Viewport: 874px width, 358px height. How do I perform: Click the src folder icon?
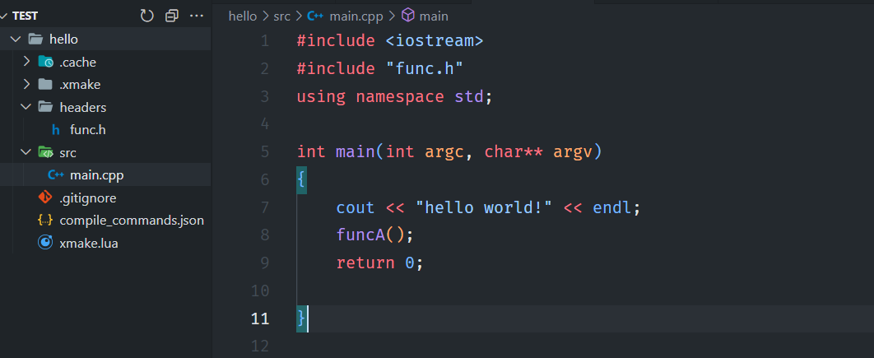pyautogui.click(x=46, y=152)
